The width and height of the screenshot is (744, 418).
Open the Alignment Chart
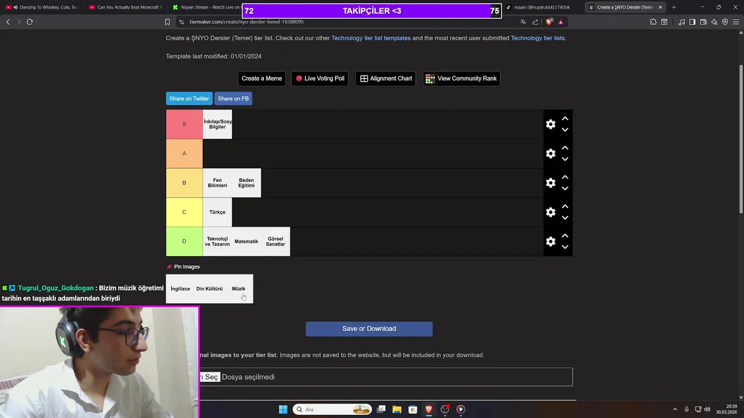coord(386,78)
